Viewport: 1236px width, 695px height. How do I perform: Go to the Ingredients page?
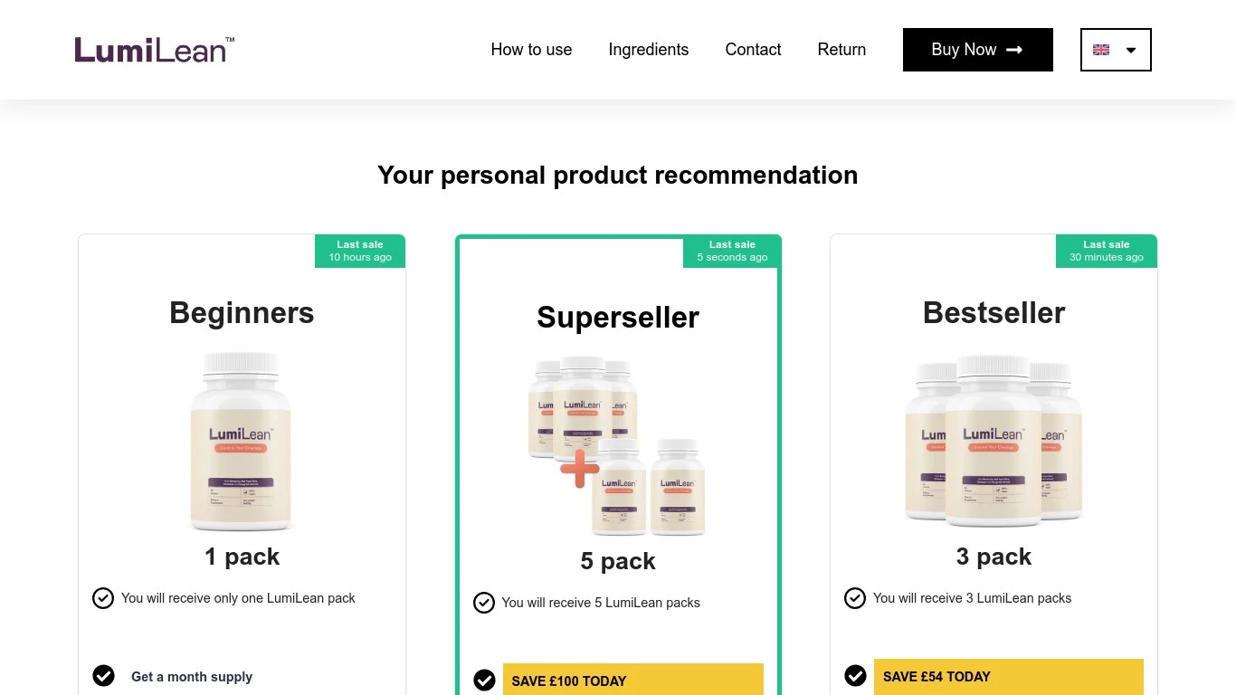pos(648,50)
